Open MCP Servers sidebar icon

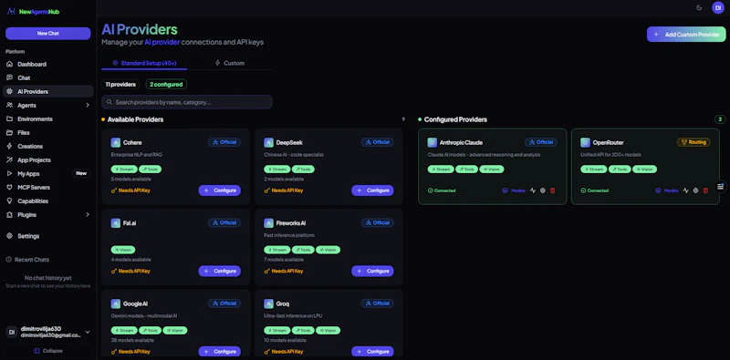9,188
